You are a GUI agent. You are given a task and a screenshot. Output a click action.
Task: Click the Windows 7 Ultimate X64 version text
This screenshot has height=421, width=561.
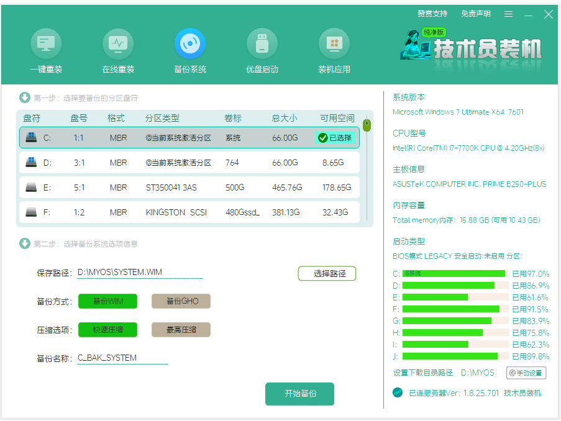(458, 112)
